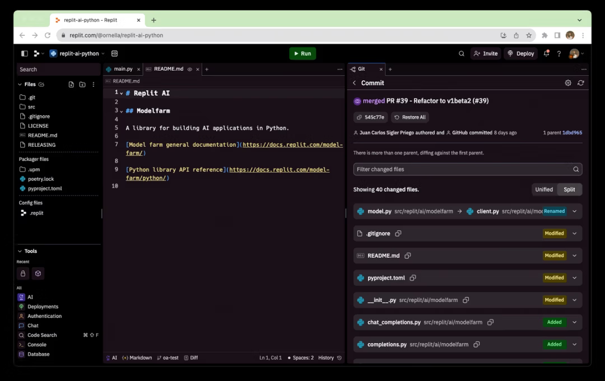Select the Deployments tool

point(42,306)
